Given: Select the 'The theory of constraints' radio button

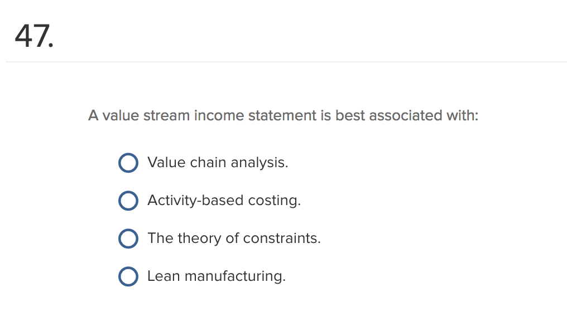Looking at the screenshot, I should coord(128,238).
